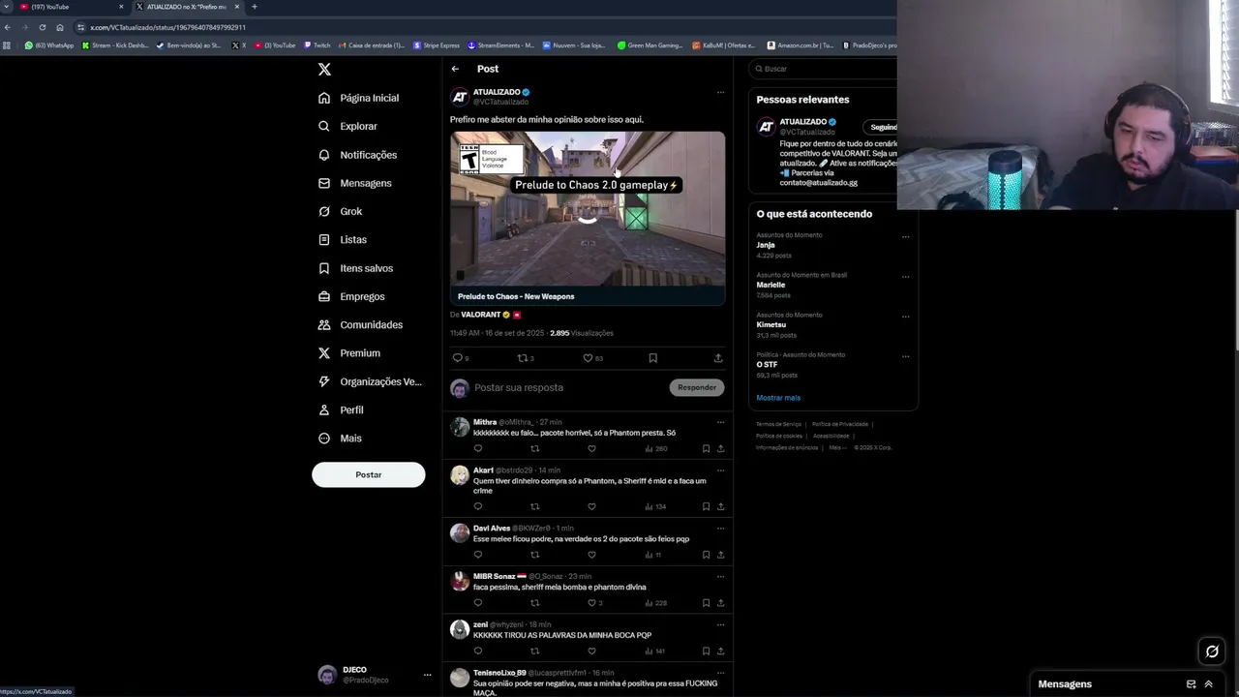Click Mostrar mais under trends
The image size is (1239, 697).
[778, 398]
